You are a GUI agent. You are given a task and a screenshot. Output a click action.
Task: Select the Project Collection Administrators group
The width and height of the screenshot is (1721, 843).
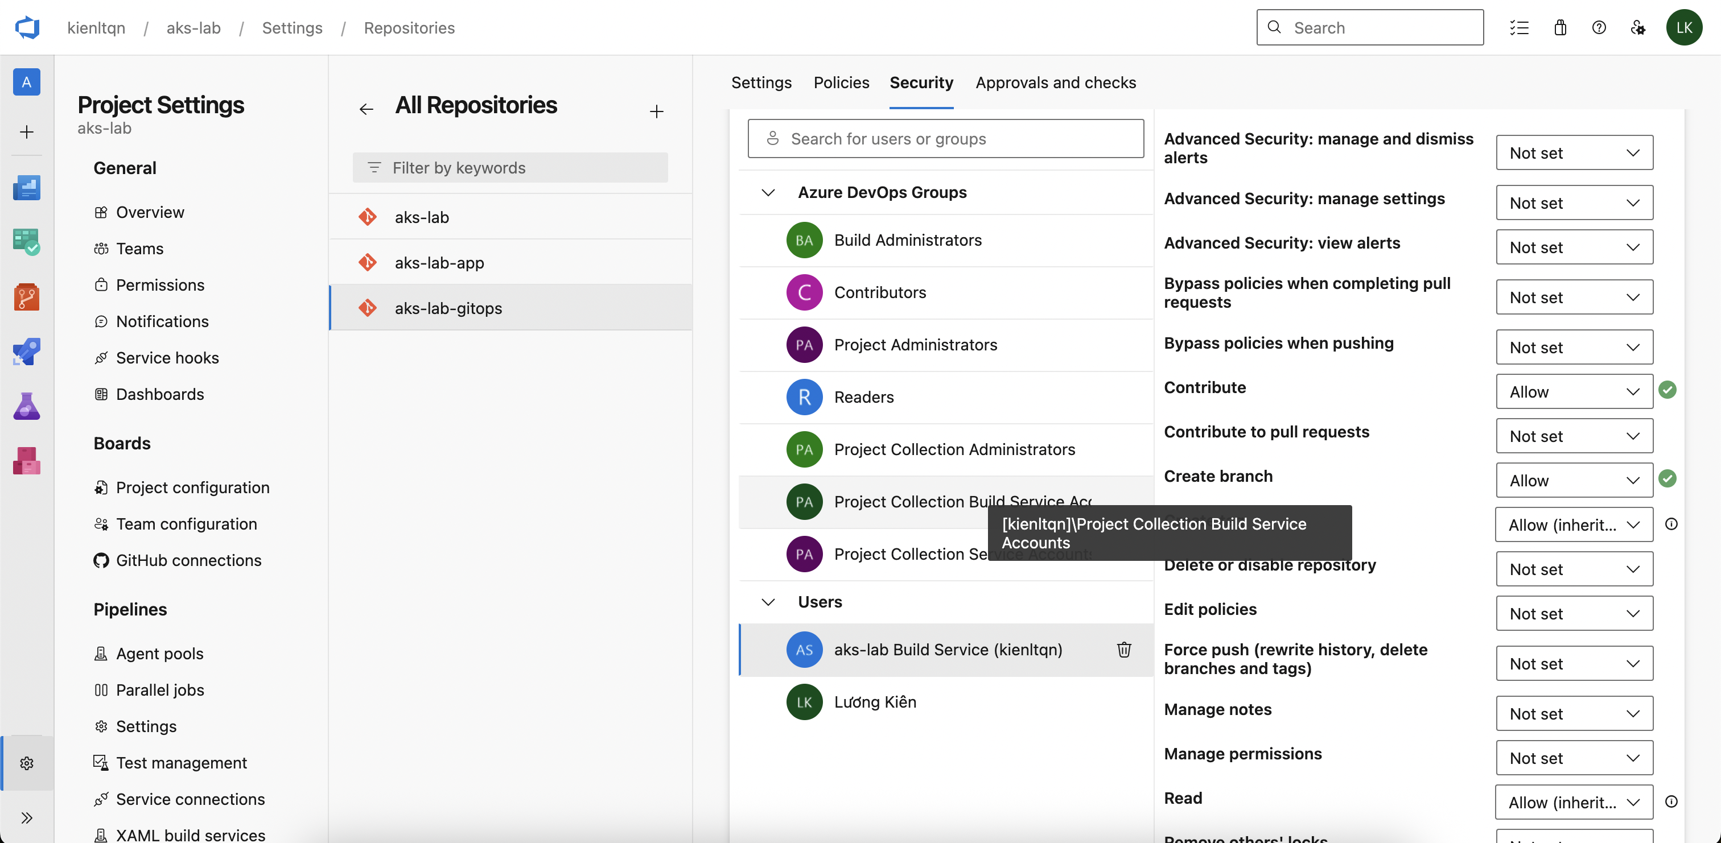coord(946,449)
